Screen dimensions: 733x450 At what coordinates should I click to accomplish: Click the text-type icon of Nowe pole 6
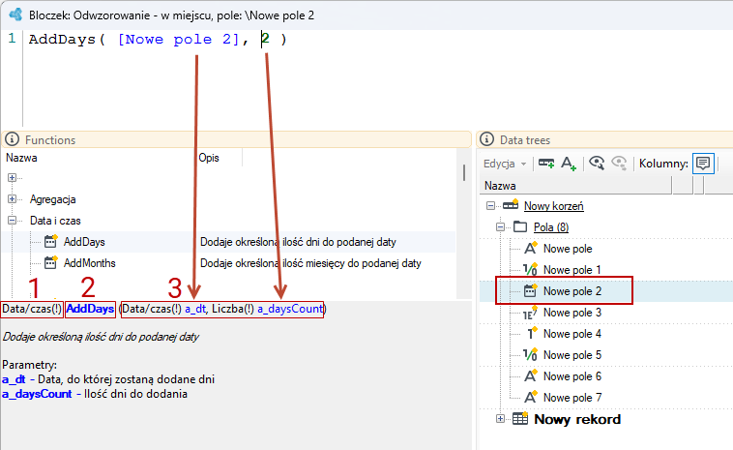coord(531,375)
